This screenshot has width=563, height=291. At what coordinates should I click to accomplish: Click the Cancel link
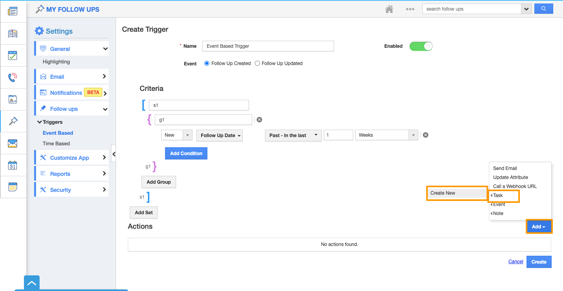pos(516,262)
